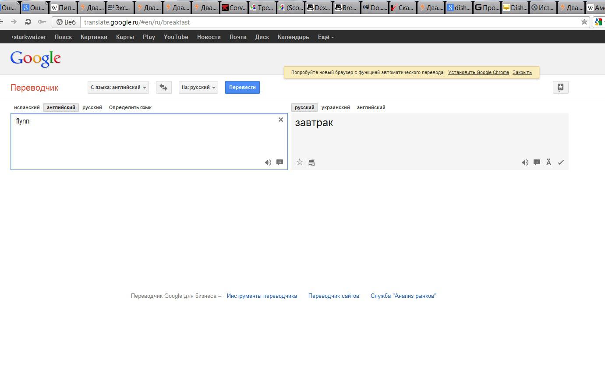The image size is (605, 385).
Task: Open 'Переводчик сайтов' link
Action: tap(334, 296)
